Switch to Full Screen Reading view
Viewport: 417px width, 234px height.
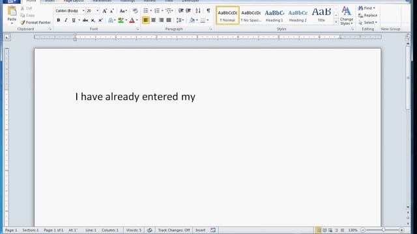point(324,230)
